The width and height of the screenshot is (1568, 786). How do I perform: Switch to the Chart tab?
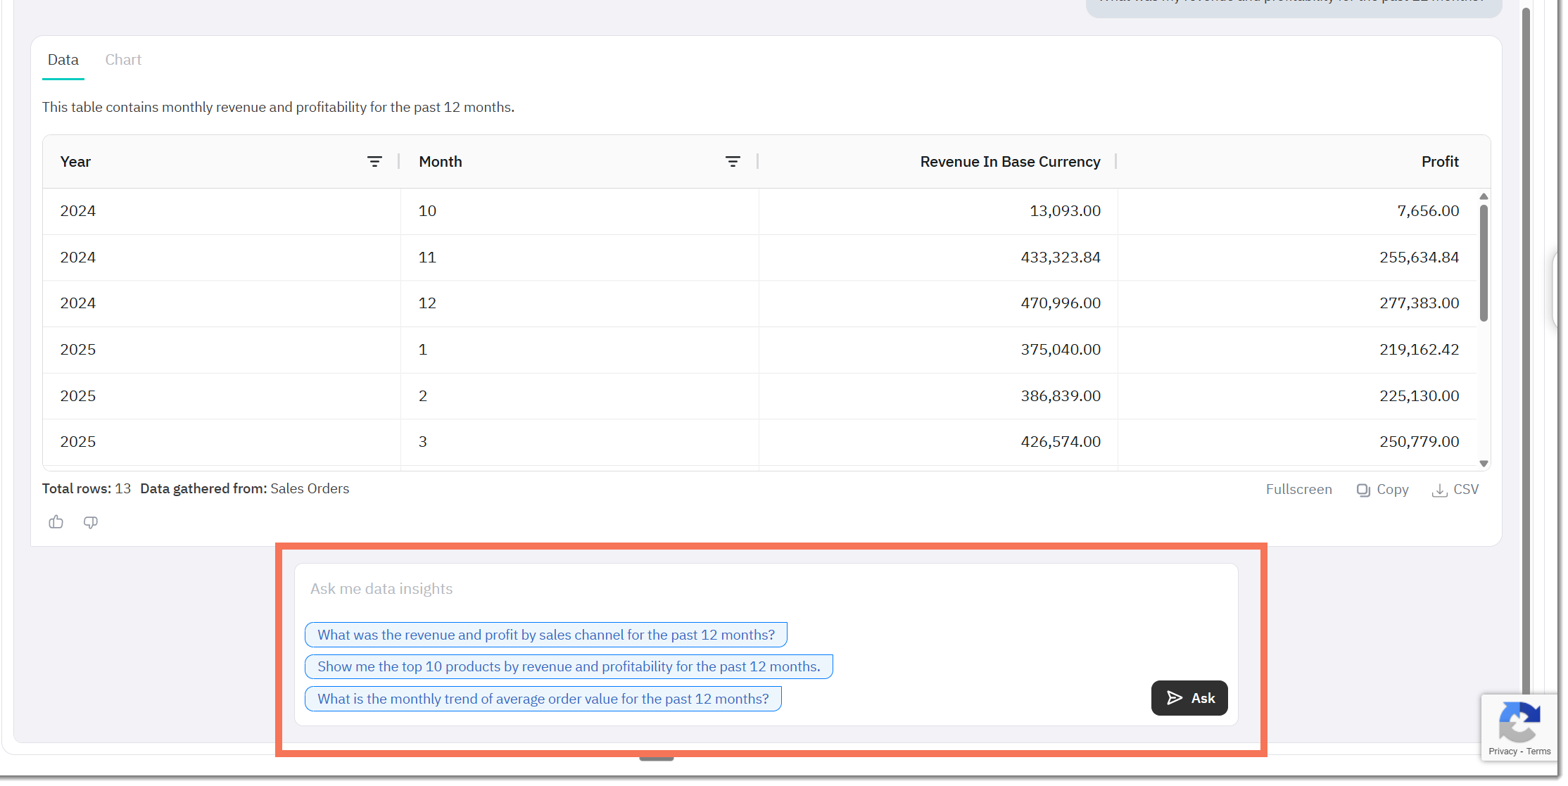pyautogui.click(x=123, y=60)
